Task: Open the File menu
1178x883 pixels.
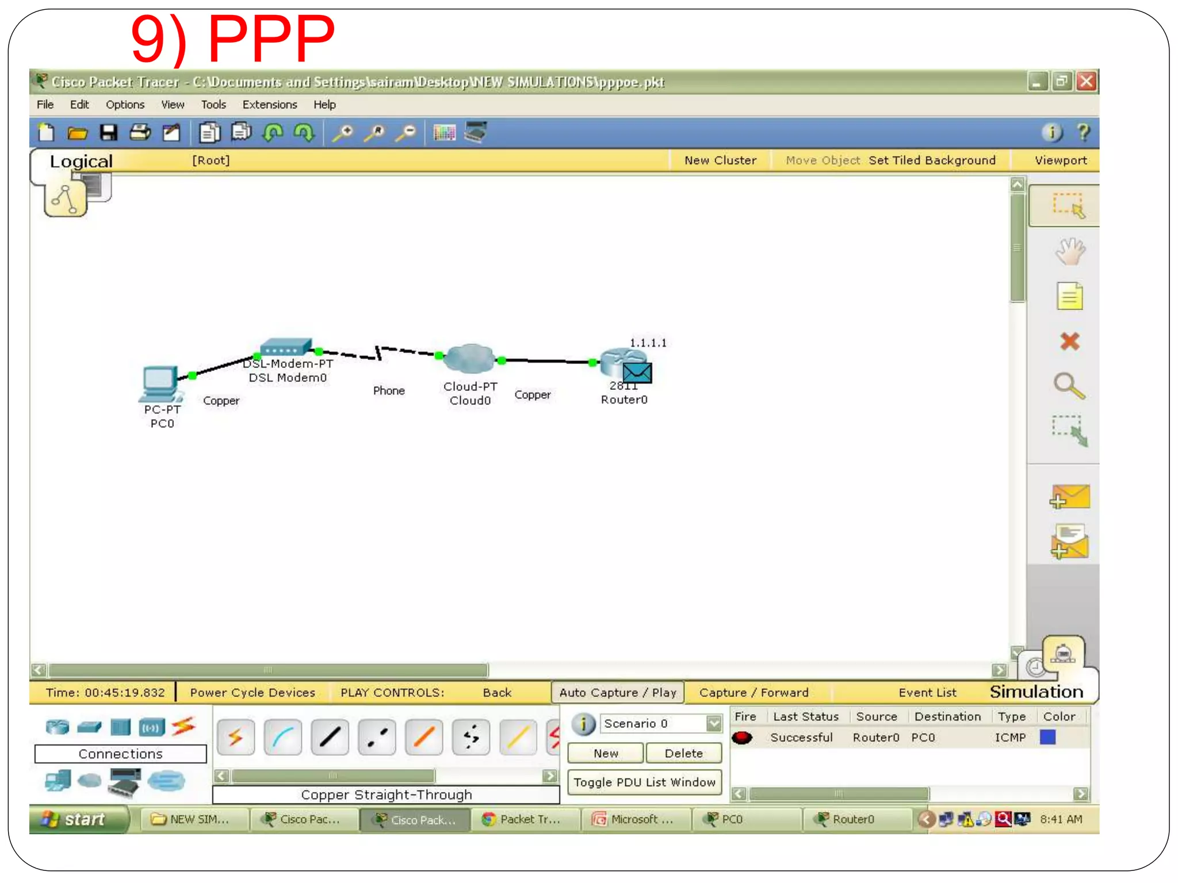Action: (x=45, y=105)
